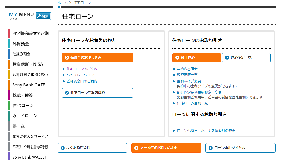281x160 pixels.
Task: Click the MY MENU edit (編集) wrench button
Action: (x=43, y=16)
